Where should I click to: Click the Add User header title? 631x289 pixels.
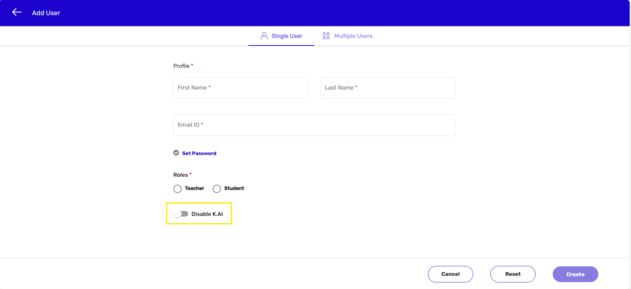46,13
